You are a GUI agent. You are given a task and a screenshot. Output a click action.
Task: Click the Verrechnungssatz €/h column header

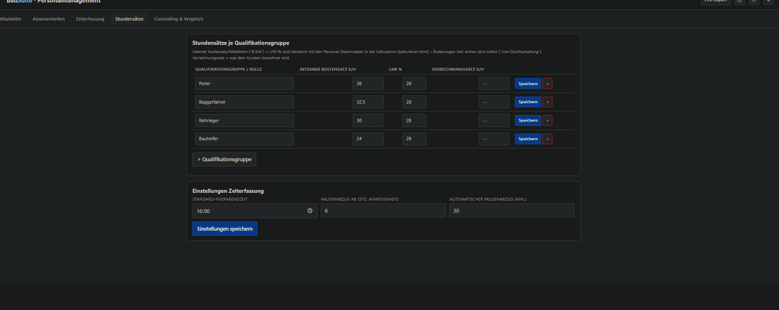[458, 69]
